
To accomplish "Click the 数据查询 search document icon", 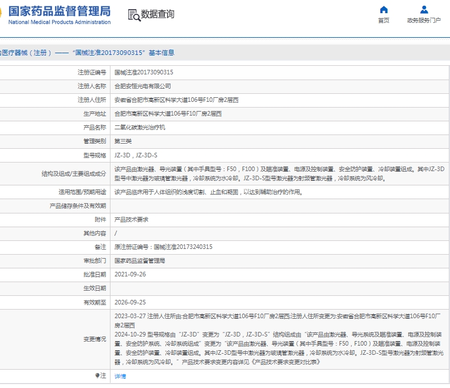I will click(x=134, y=15).
